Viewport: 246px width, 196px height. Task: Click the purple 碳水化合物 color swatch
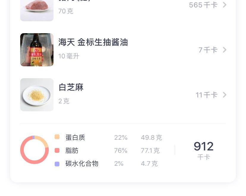(x=57, y=164)
